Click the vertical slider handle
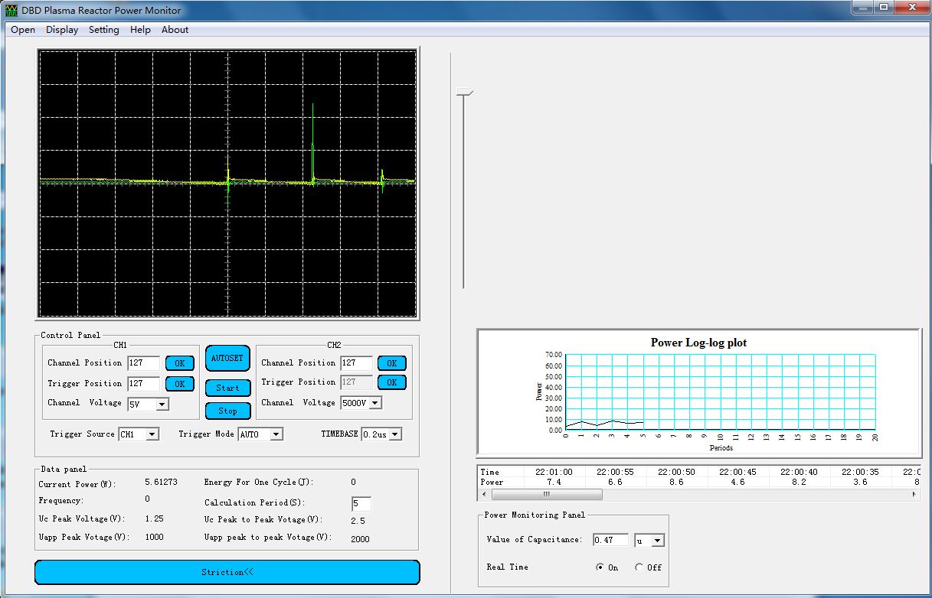Image resolution: width=932 pixels, height=598 pixels. 465,93
